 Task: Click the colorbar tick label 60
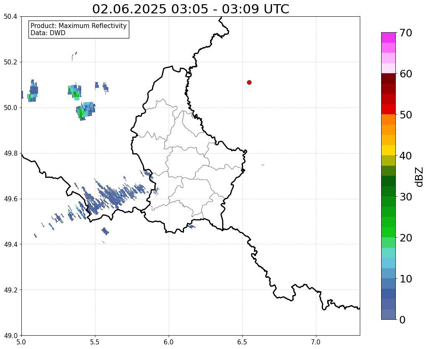406,74
